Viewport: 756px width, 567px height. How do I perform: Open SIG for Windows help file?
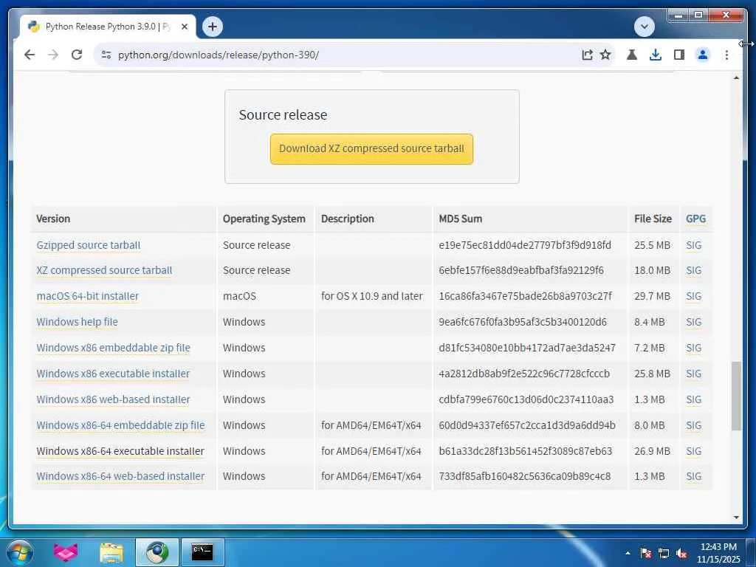(x=693, y=322)
